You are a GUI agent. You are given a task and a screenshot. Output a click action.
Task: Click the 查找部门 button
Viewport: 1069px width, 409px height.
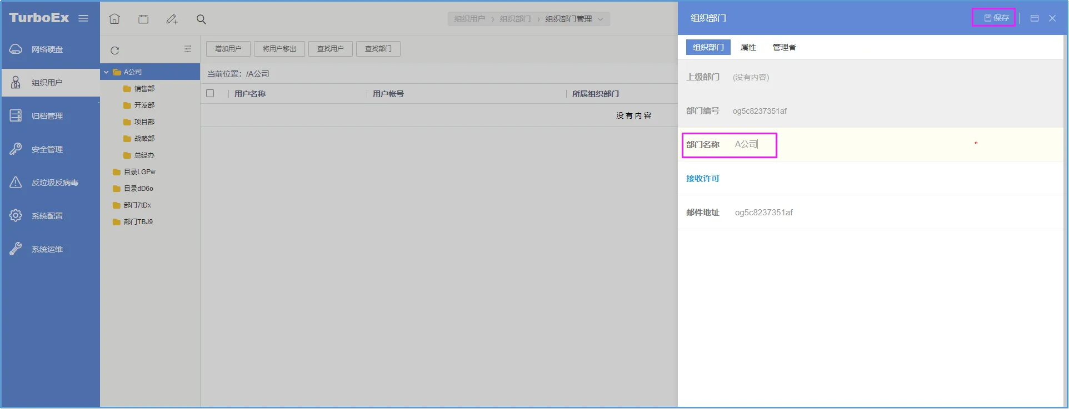tap(378, 49)
